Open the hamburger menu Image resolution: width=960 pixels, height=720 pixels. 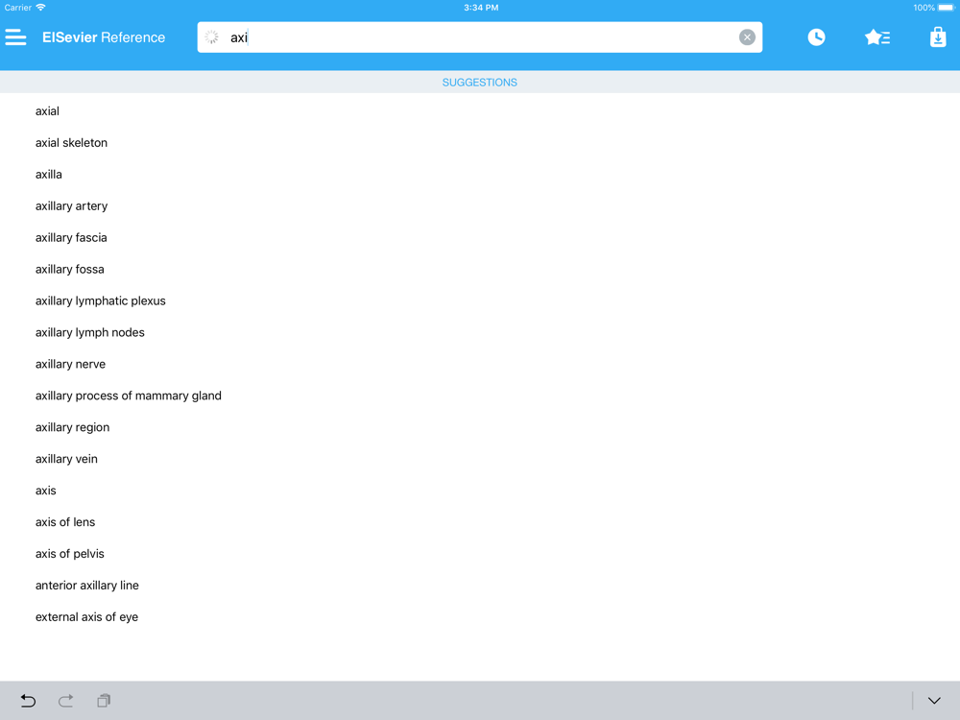coord(16,37)
